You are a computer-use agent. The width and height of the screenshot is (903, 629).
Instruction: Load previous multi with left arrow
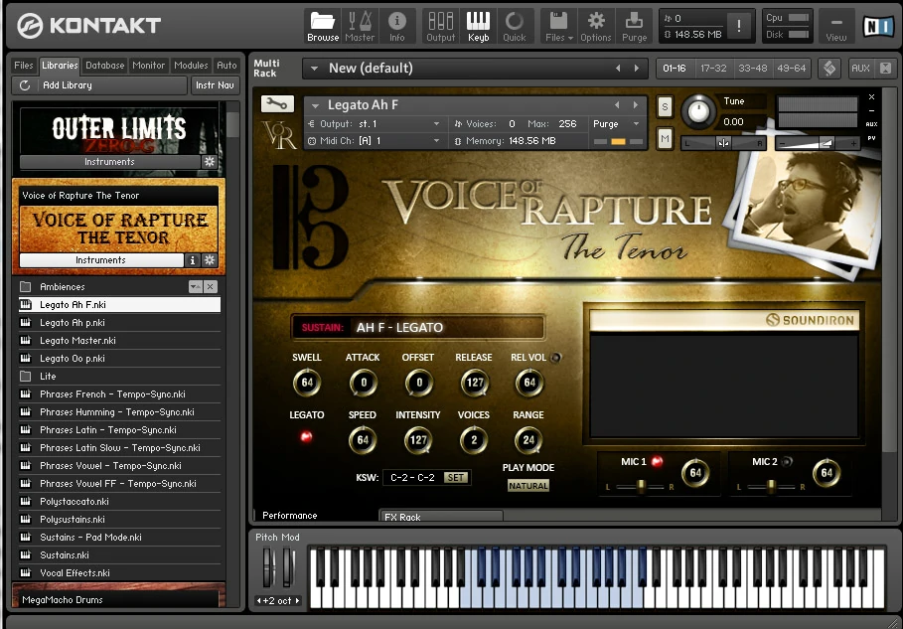tap(618, 69)
